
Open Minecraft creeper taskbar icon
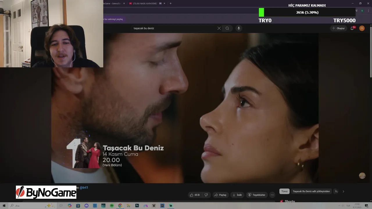pos(154,206)
